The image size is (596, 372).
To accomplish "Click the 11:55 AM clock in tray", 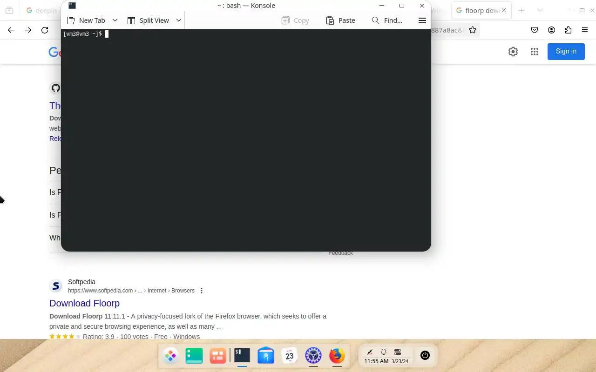I will pyautogui.click(x=376, y=361).
